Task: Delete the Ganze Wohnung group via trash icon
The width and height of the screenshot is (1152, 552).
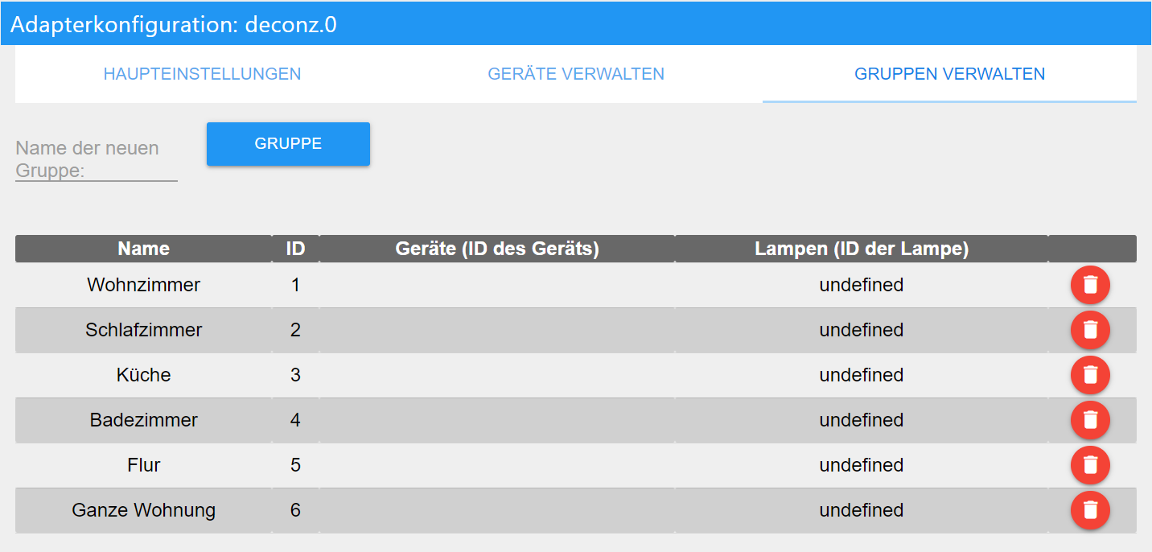Action: click(x=1090, y=510)
